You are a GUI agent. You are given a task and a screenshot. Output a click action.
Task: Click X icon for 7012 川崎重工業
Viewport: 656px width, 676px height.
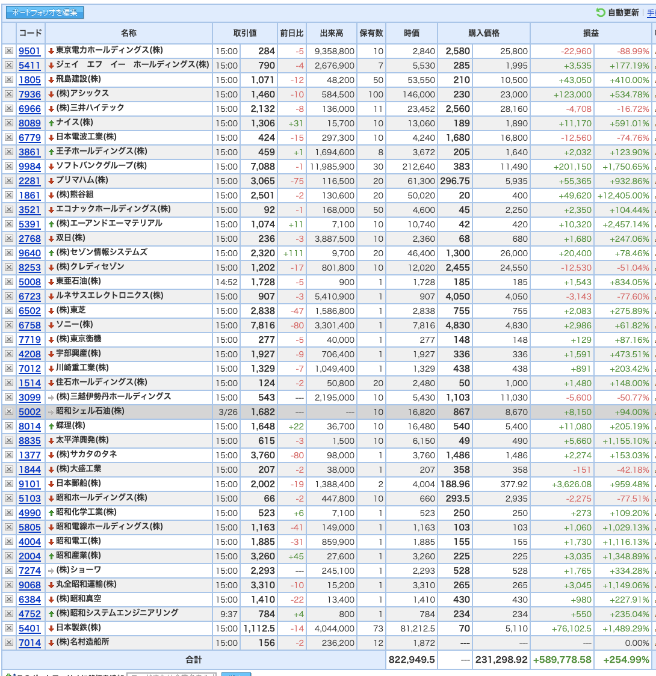8,369
